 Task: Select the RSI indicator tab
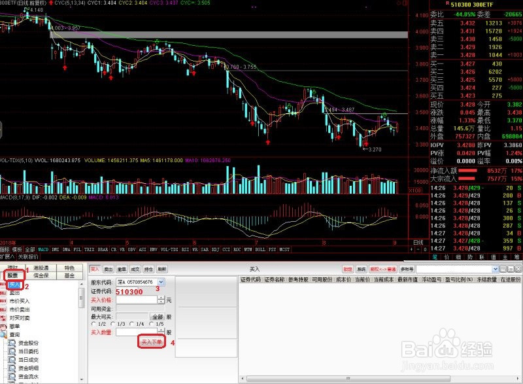point(185,249)
